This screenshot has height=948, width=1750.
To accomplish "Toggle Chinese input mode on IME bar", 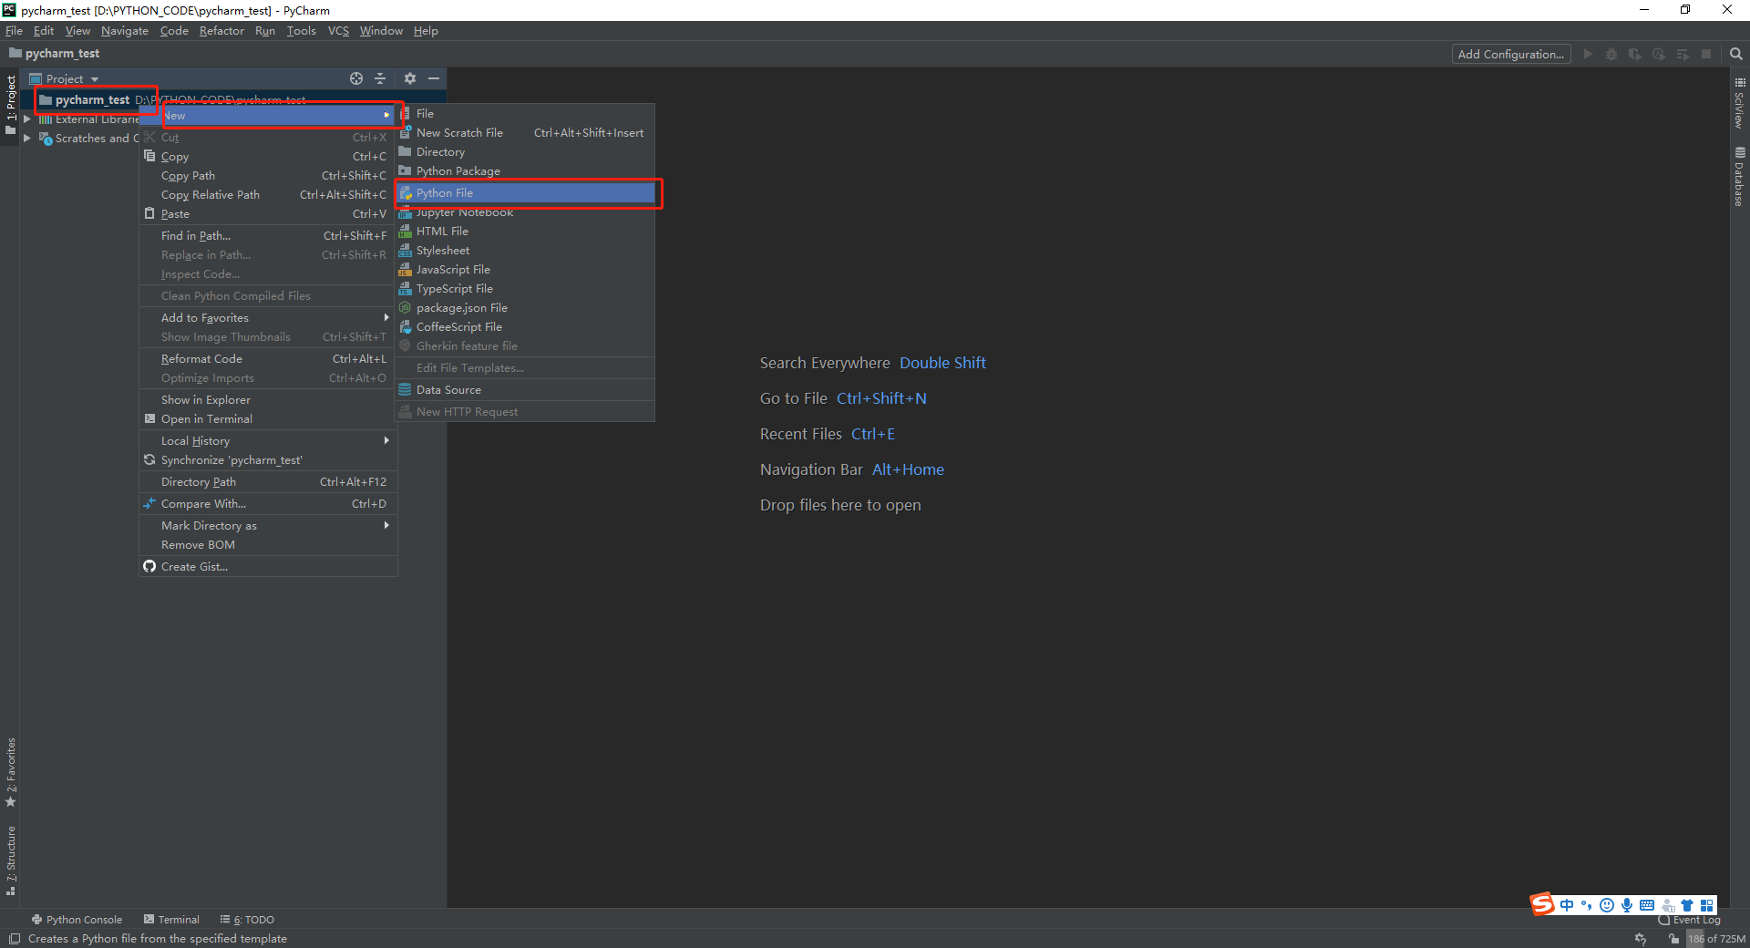I will pyautogui.click(x=1567, y=905).
